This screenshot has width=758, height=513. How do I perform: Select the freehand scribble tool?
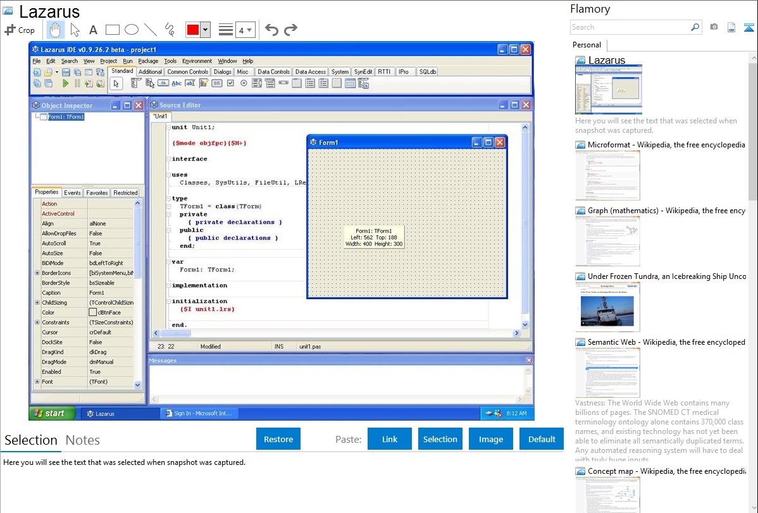click(170, 30)
